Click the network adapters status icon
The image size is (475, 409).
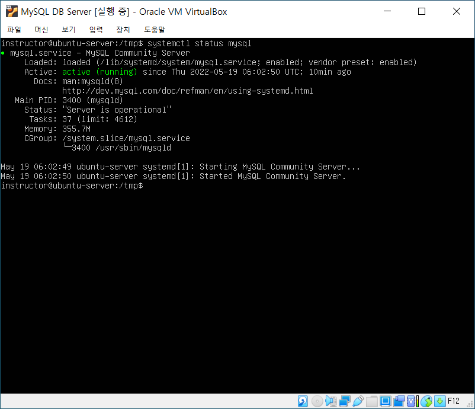pyautogui.click(x=345, y=401)
